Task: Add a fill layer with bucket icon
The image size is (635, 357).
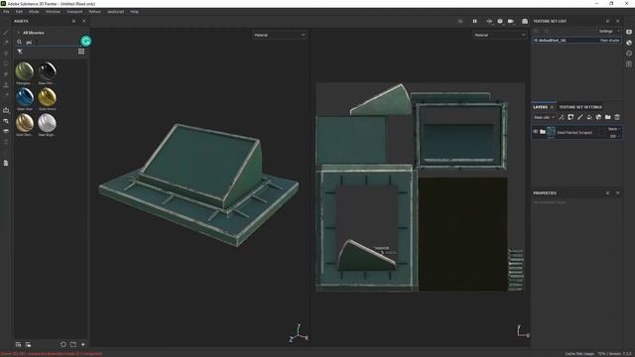Action: pos(589,117)
